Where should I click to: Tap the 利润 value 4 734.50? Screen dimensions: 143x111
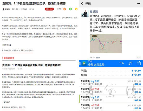[136, 71]
